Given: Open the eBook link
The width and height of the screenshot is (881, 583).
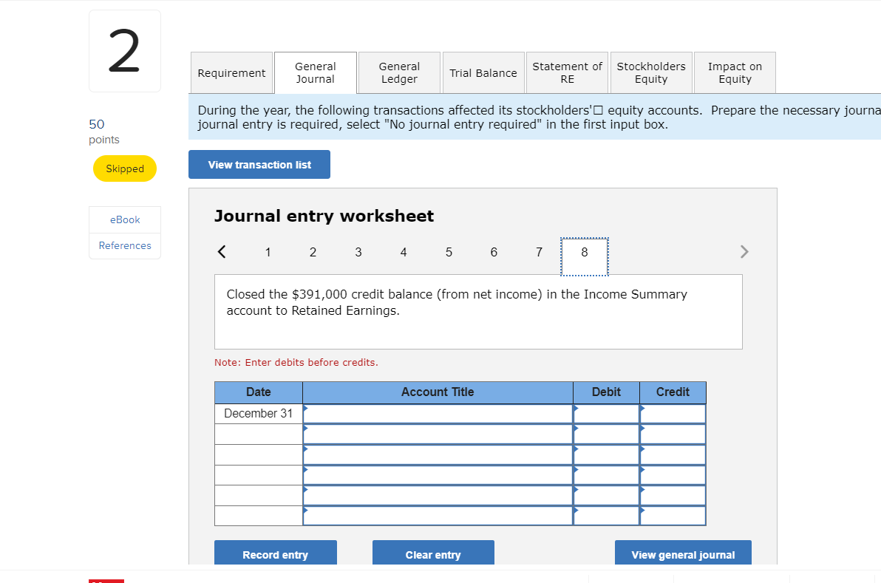Looking at the screenshot, I should [x=124, y=219].
